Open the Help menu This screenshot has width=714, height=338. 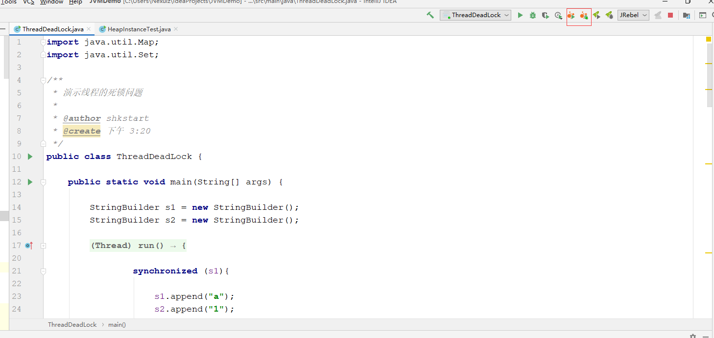pyautogui.click(x=75, y=2)
